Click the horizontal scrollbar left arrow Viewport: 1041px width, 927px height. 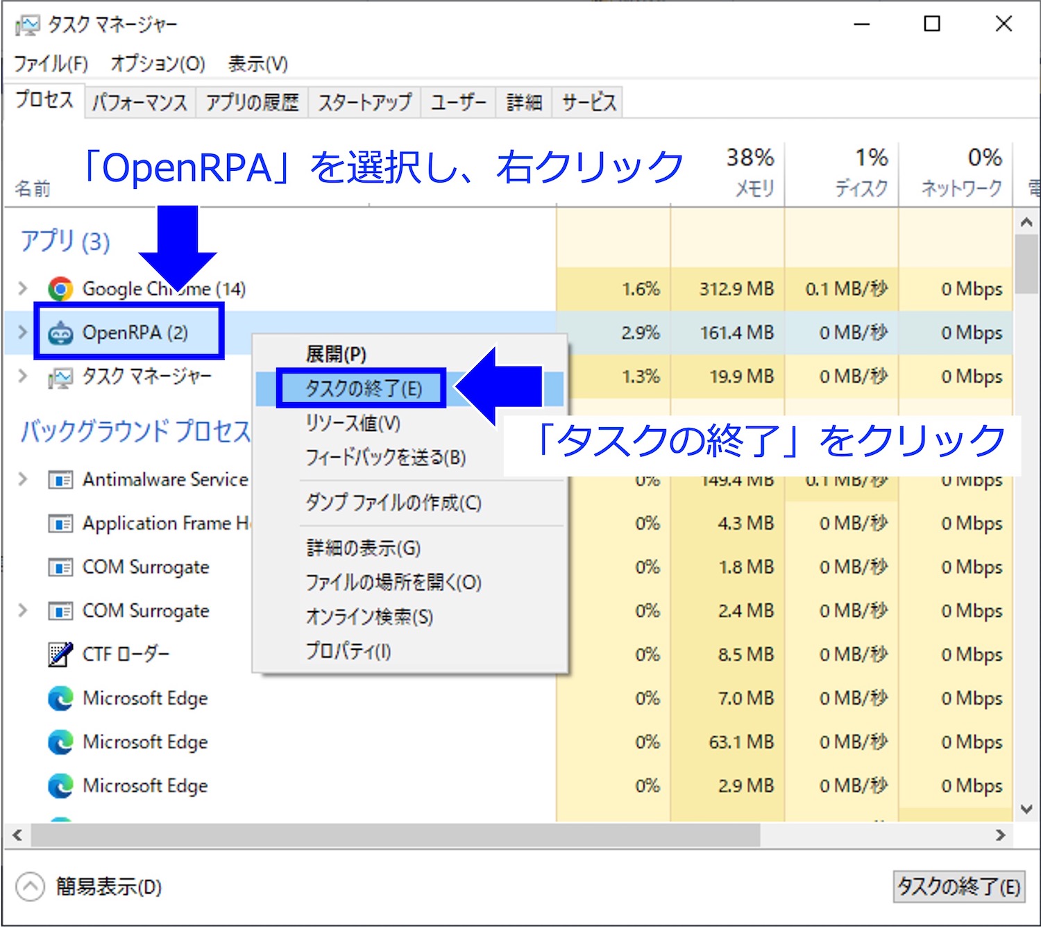17,835
